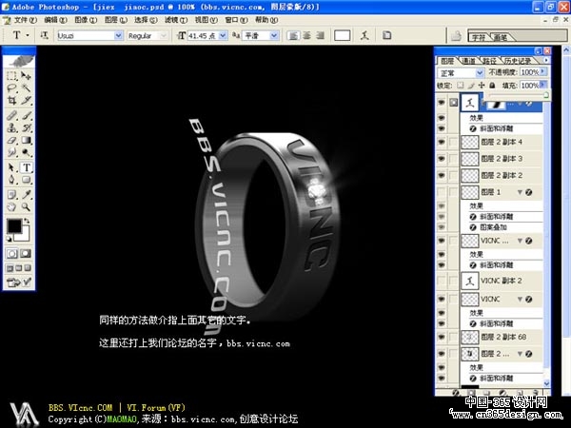Swap foreground and background colors
Viewport: 571px width, 428px height.
tap(27, 221)
